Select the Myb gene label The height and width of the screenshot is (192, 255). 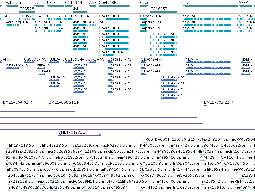[x=76, y=9]
